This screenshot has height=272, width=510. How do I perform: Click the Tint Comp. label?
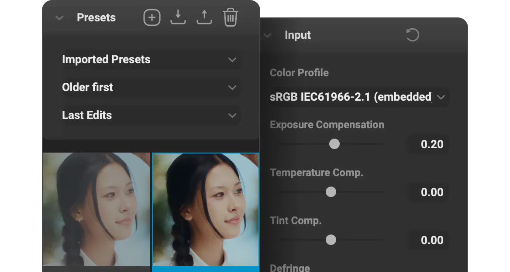[x=296, y=221]
